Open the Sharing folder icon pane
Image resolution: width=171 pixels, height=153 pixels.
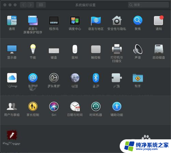coord(138,78)
